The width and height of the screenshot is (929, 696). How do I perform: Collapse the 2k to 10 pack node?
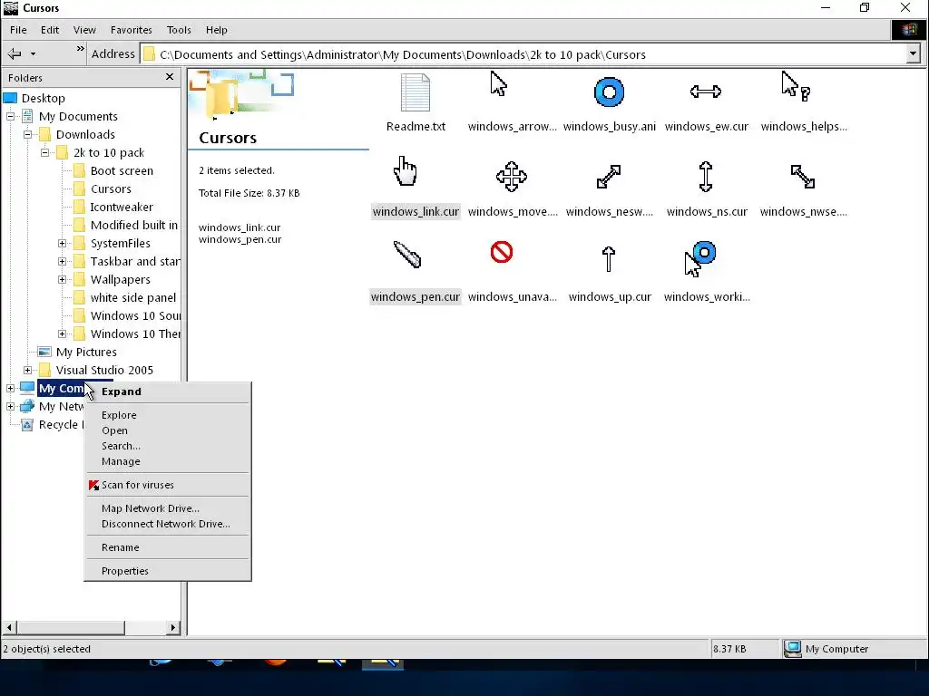tap(44, 152)
